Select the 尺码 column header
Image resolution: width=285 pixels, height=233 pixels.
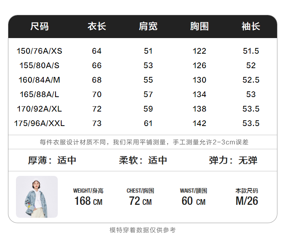click(x=40, y=26)
